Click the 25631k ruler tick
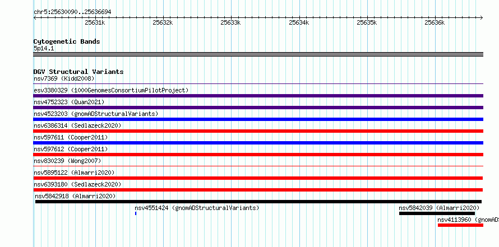Image resolution: width=499 pixels, height=247 pixels. coord(95,22)
